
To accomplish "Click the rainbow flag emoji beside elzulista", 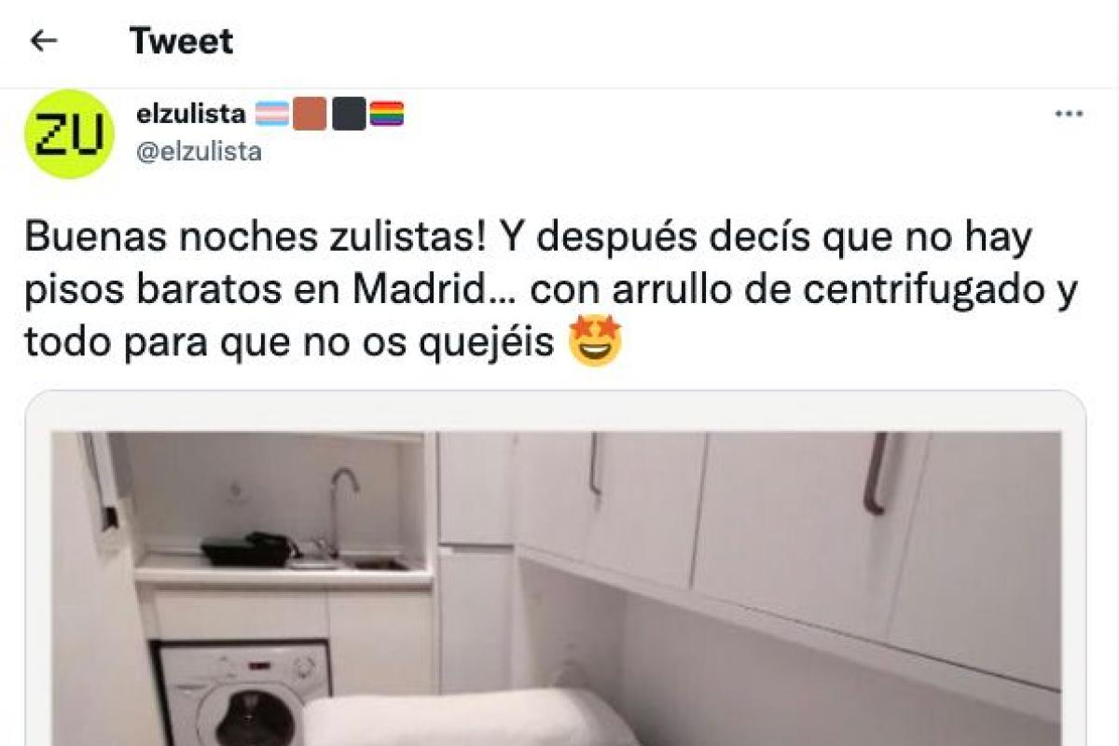I will click(x=387, y=115).
